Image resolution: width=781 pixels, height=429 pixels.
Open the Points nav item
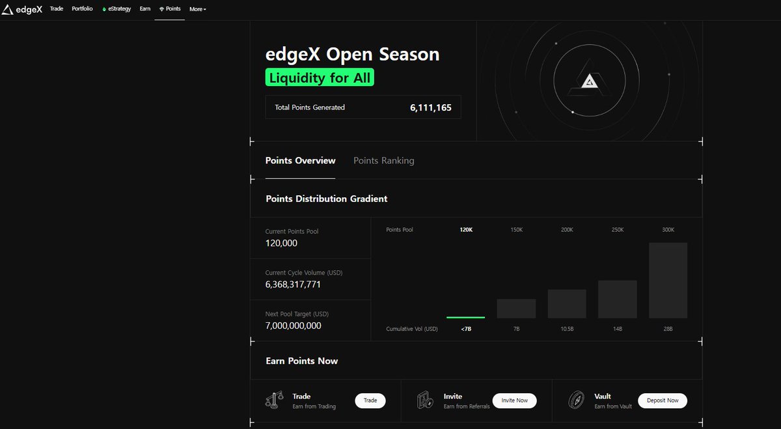(x=170, y=9)
